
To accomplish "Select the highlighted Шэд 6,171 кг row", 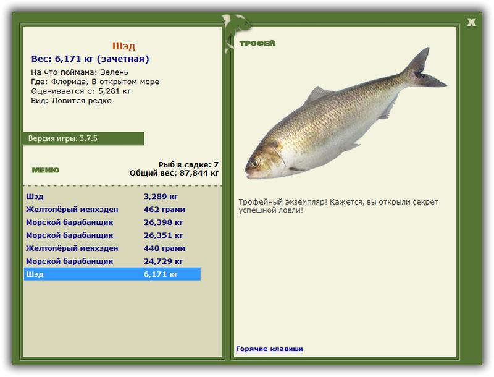I will [112, 274].
